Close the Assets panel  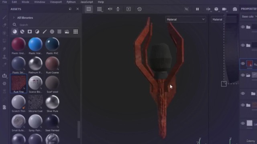[x=78, y=9]
